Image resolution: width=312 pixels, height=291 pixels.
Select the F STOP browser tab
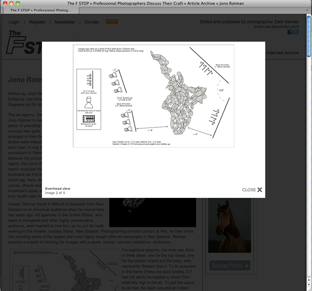pyautogui.click(x=41, y=10)
